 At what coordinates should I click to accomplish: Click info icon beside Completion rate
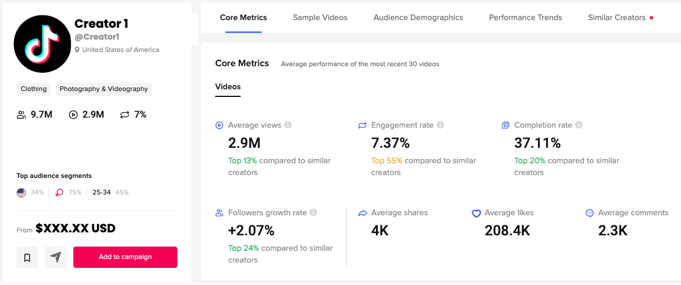point(579,125)
